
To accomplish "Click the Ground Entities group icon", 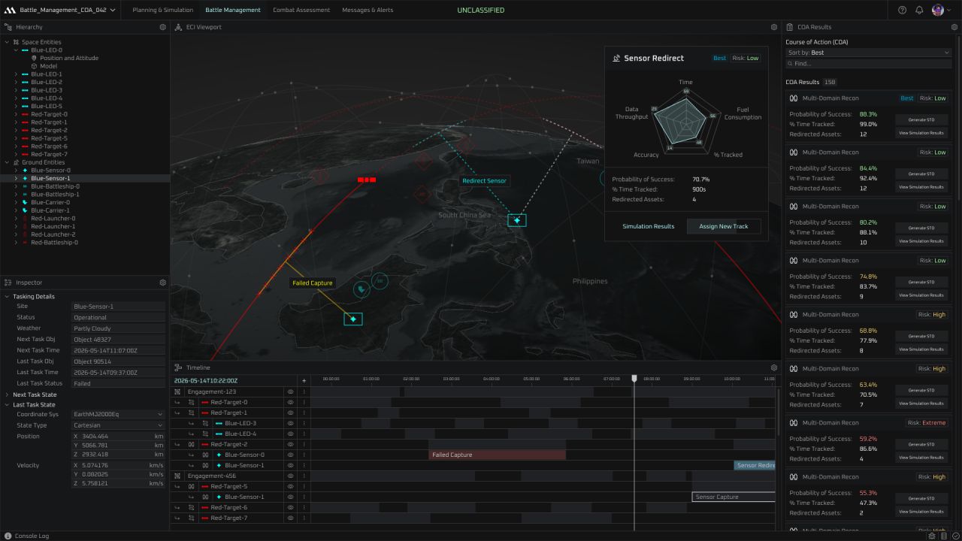I will (x=16, y=162).
